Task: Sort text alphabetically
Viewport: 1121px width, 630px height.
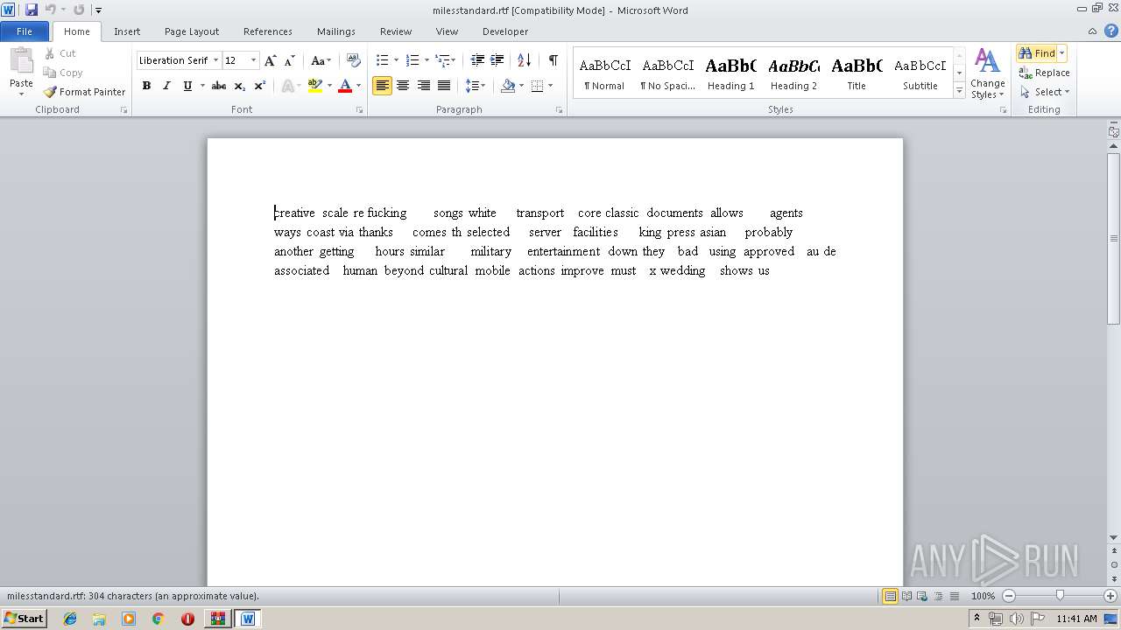Action: [524, 60]
